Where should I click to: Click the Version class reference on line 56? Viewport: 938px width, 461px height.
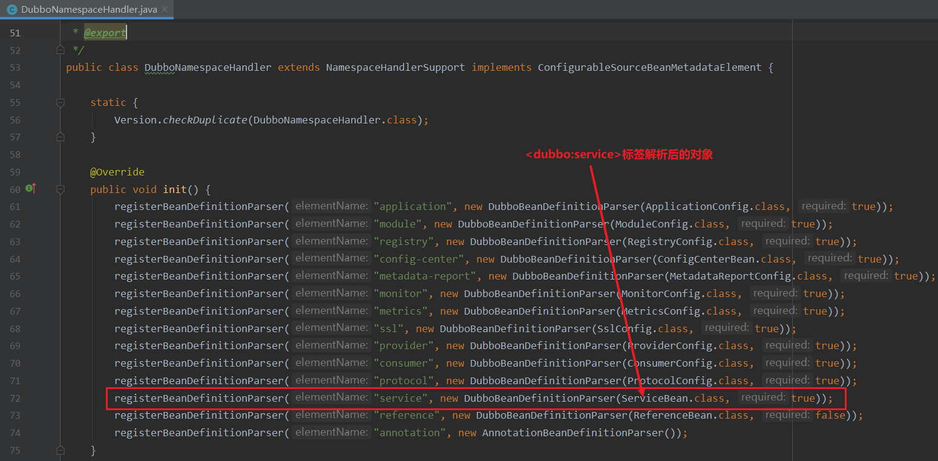pyautogui.click(x=136, y=120)
